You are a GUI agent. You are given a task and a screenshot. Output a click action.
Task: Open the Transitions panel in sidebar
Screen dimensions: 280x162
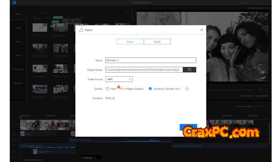[18, 69]
